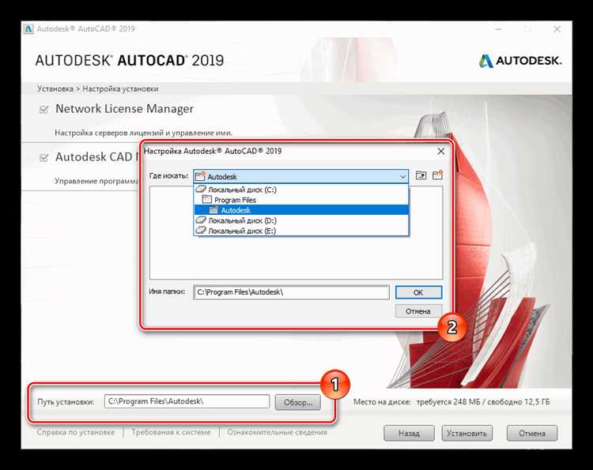The height and width of the screenshot is (470, 593).
Task: Click the 'Network License Manager' title
Action: pyautogui.click(x=124, y=109)
